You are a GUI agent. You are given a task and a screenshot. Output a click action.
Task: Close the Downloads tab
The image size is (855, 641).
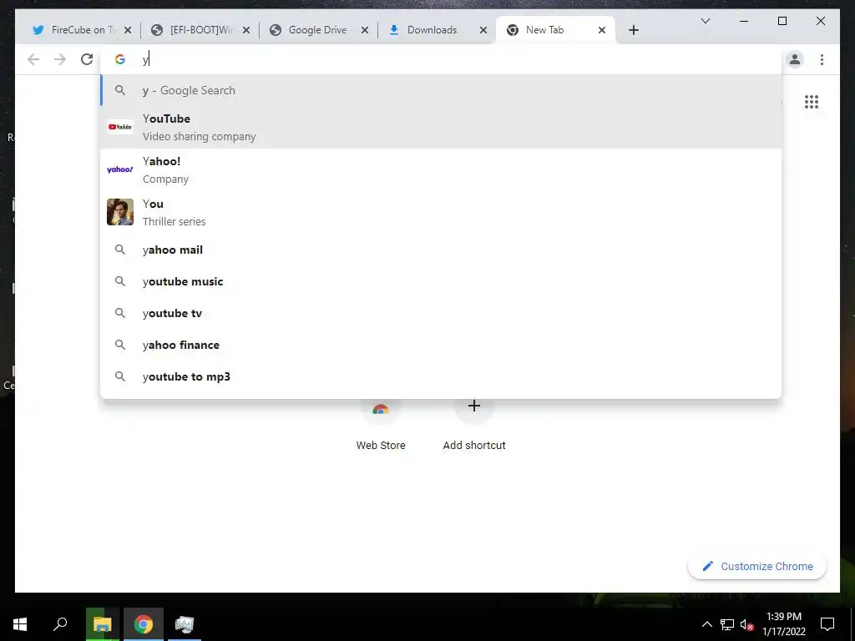point(483,30)
